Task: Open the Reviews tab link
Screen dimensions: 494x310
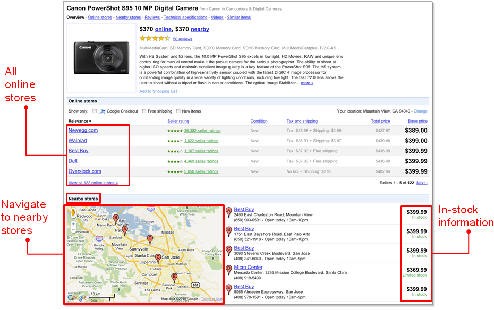Action: tap(152, 18)
